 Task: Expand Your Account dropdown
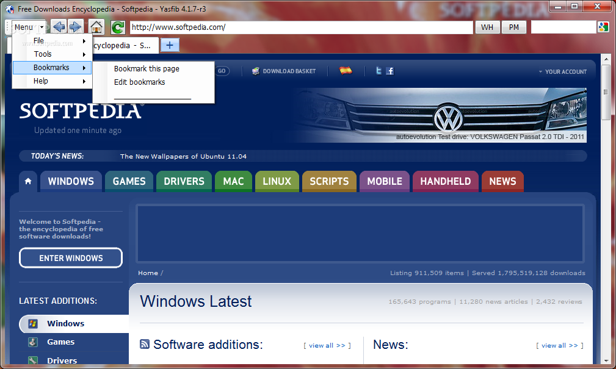pyautogui.click(x=562, y=72)
